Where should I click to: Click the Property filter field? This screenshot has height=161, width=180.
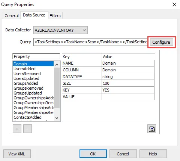click(x=36, y=56)
